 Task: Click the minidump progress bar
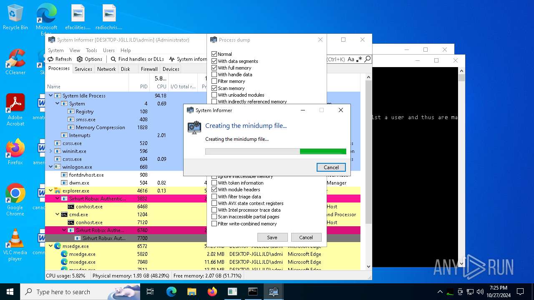click(276, 152)
